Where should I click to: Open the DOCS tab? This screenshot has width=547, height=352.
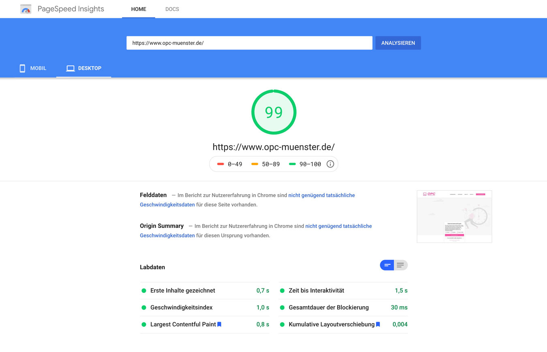tap(172, 9)
